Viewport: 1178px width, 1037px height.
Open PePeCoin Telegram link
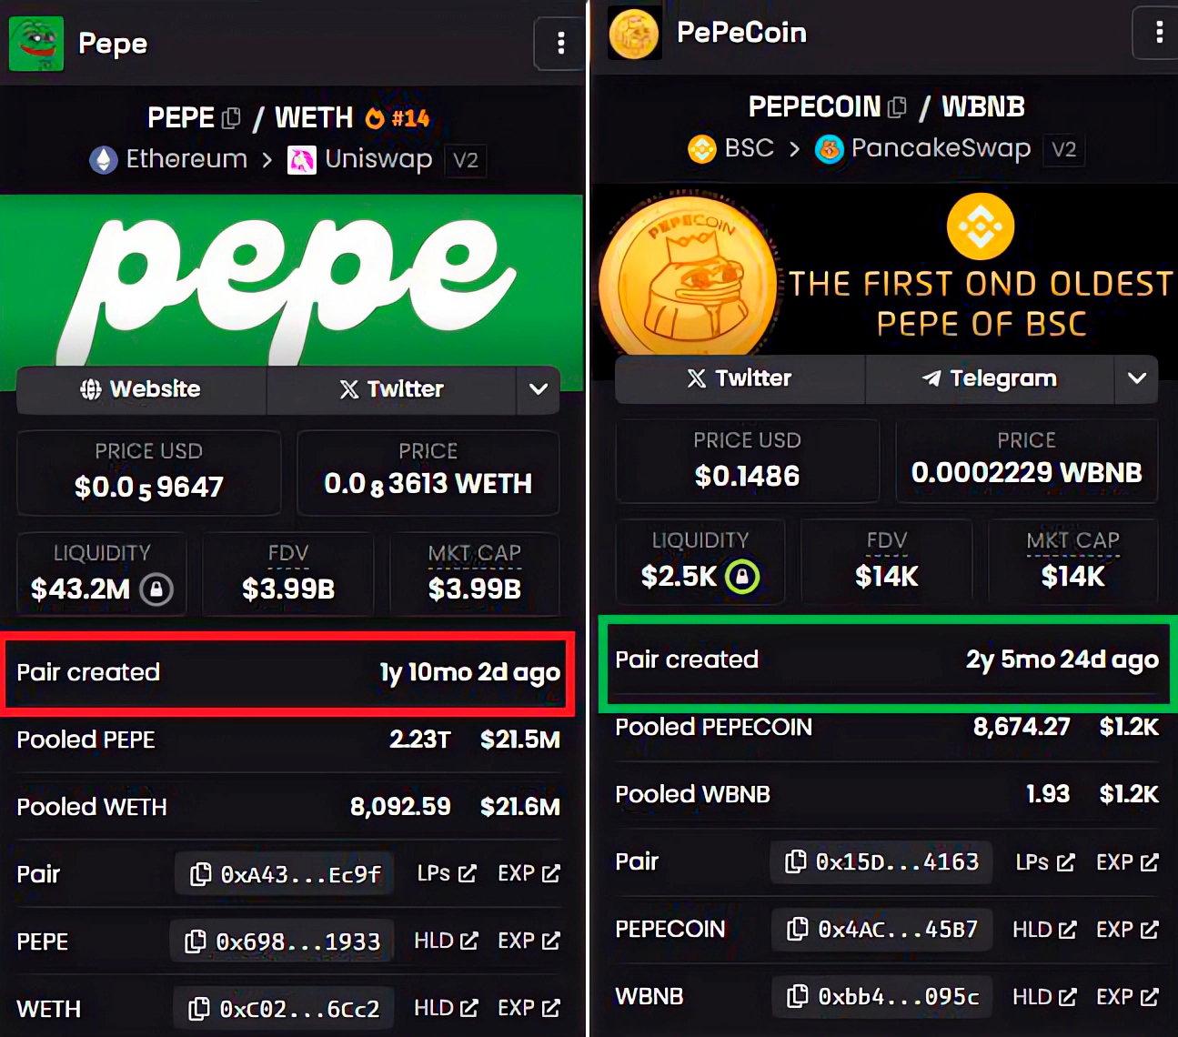(x=990, y=378)
